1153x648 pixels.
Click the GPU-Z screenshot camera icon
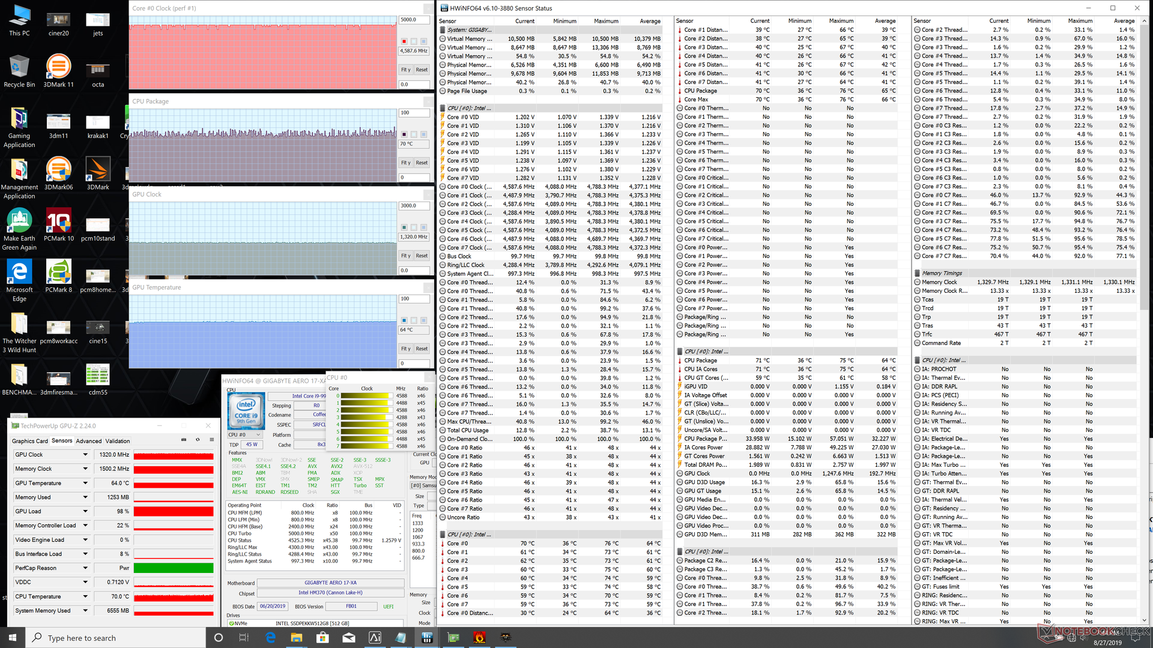[x=184, y=440]
